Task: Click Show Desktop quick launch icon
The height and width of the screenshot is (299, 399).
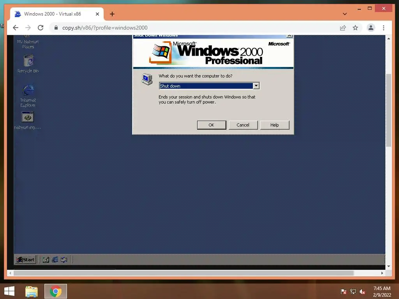Action: point(46,260)
